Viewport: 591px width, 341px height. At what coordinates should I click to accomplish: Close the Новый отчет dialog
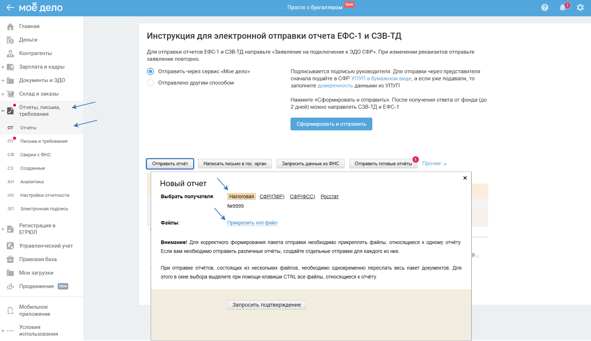465,178
